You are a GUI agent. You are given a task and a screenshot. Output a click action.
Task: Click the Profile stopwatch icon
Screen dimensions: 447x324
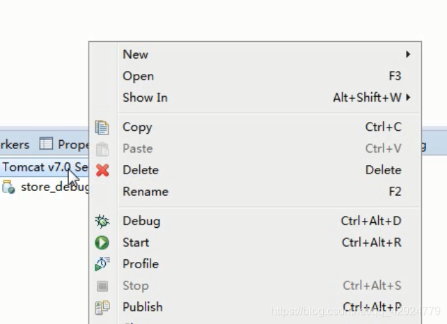tap(102, 264)
